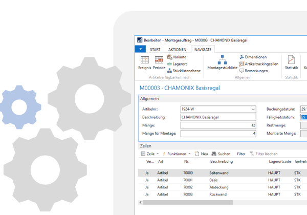Open the Zeile dropdown menu
The image size is (307, 215).
tap(150, 154)
